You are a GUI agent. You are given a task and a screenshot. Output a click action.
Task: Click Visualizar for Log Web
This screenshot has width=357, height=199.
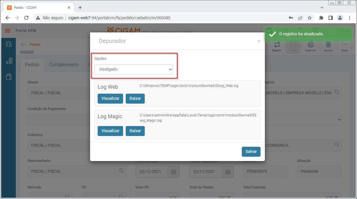point(110,98)
